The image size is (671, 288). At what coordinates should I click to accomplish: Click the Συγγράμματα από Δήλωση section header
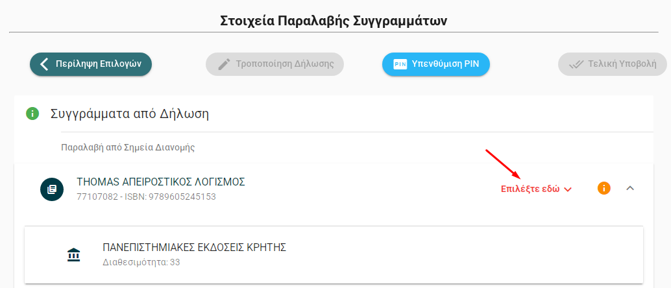coord(129,114)
